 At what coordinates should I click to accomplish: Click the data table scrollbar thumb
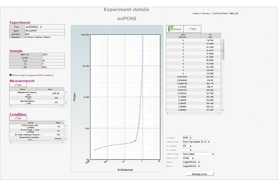pyautogui.click(x=223, y=51)
